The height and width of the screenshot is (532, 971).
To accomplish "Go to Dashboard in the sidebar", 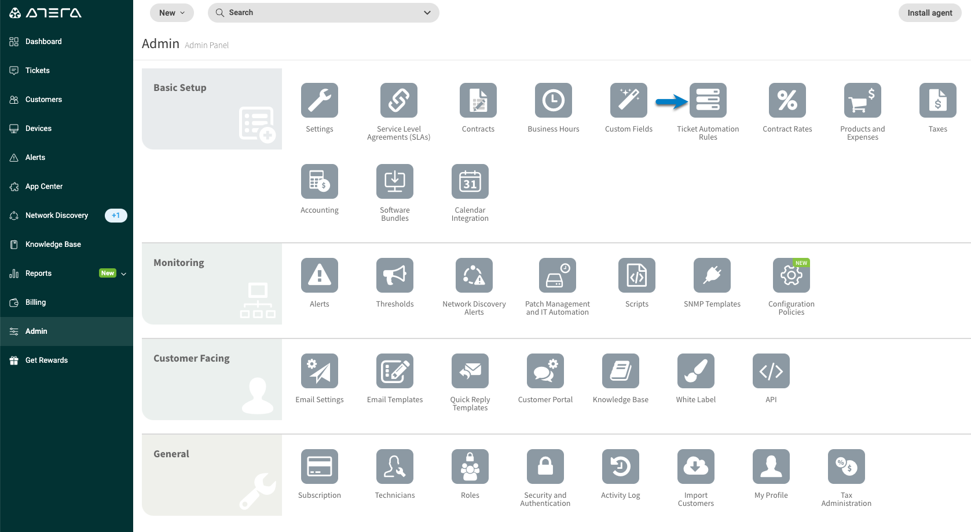I will tap(67, 42).
